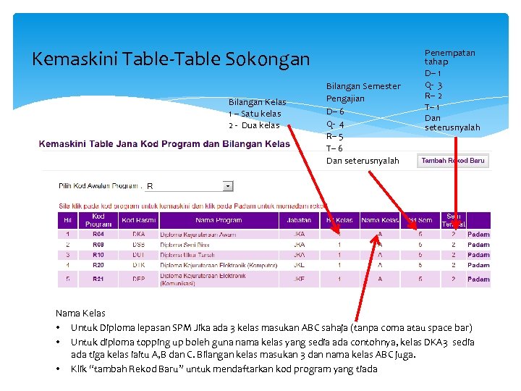Screen dimensions: 521x391
Task: Click the Diploma Ukur Tanah program name
Action: (x=187, y=256)
